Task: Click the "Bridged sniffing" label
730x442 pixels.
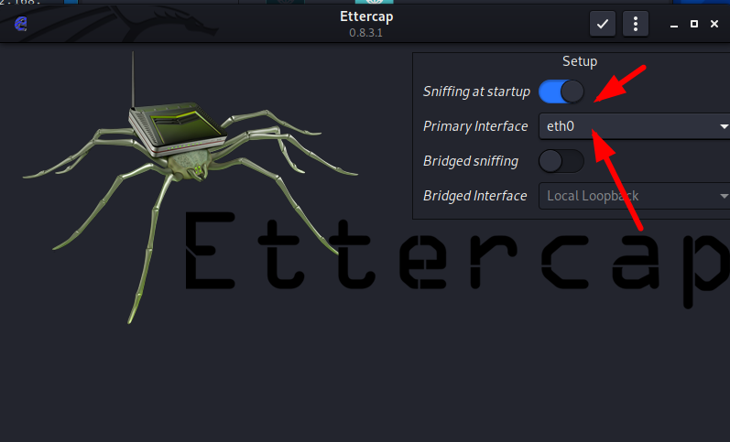Action: [471, 161]
